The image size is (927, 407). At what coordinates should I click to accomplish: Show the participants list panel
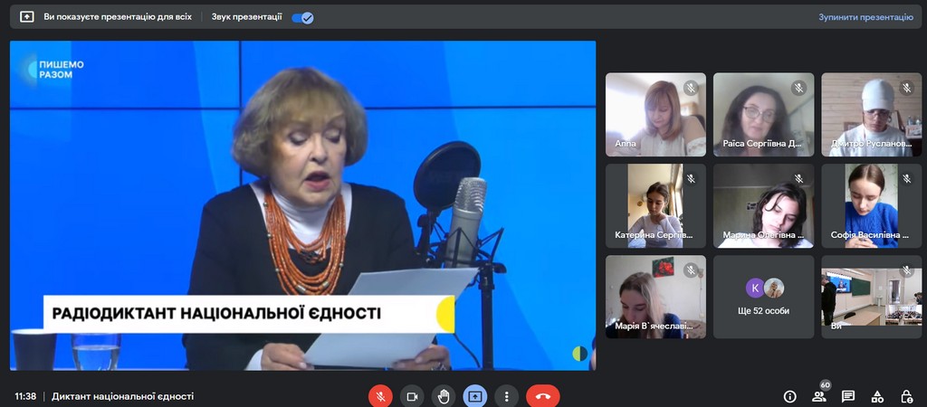pos(819,396)
